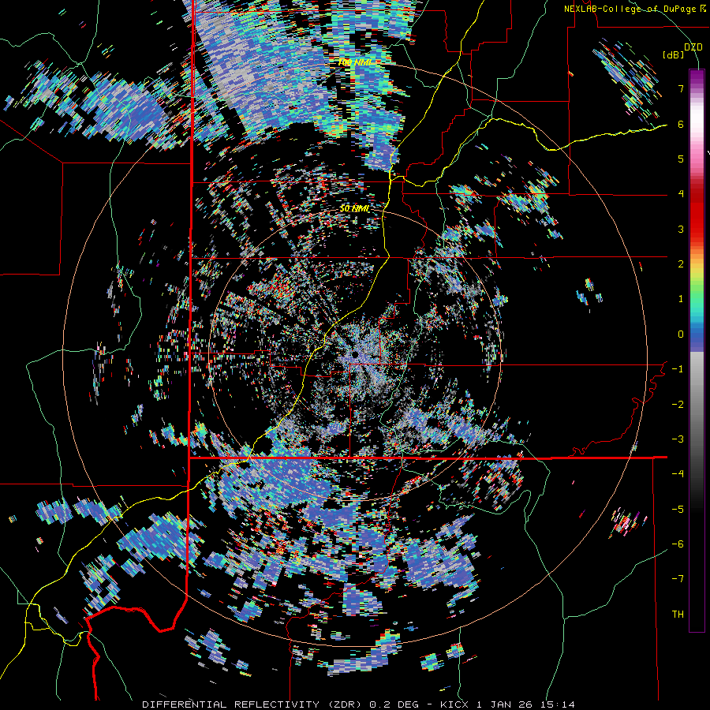
Task: Click the -3 value on color scale
Action: (x=678, y=439)
